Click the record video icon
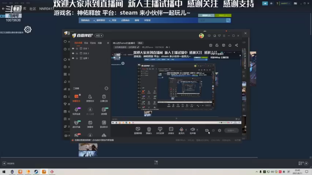The image size is (312, 175). (x=207, y=130)
